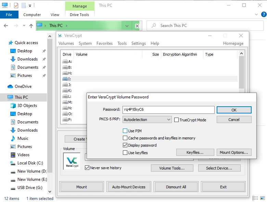Click the VeraCrypt title bar icon

[60, 36]
